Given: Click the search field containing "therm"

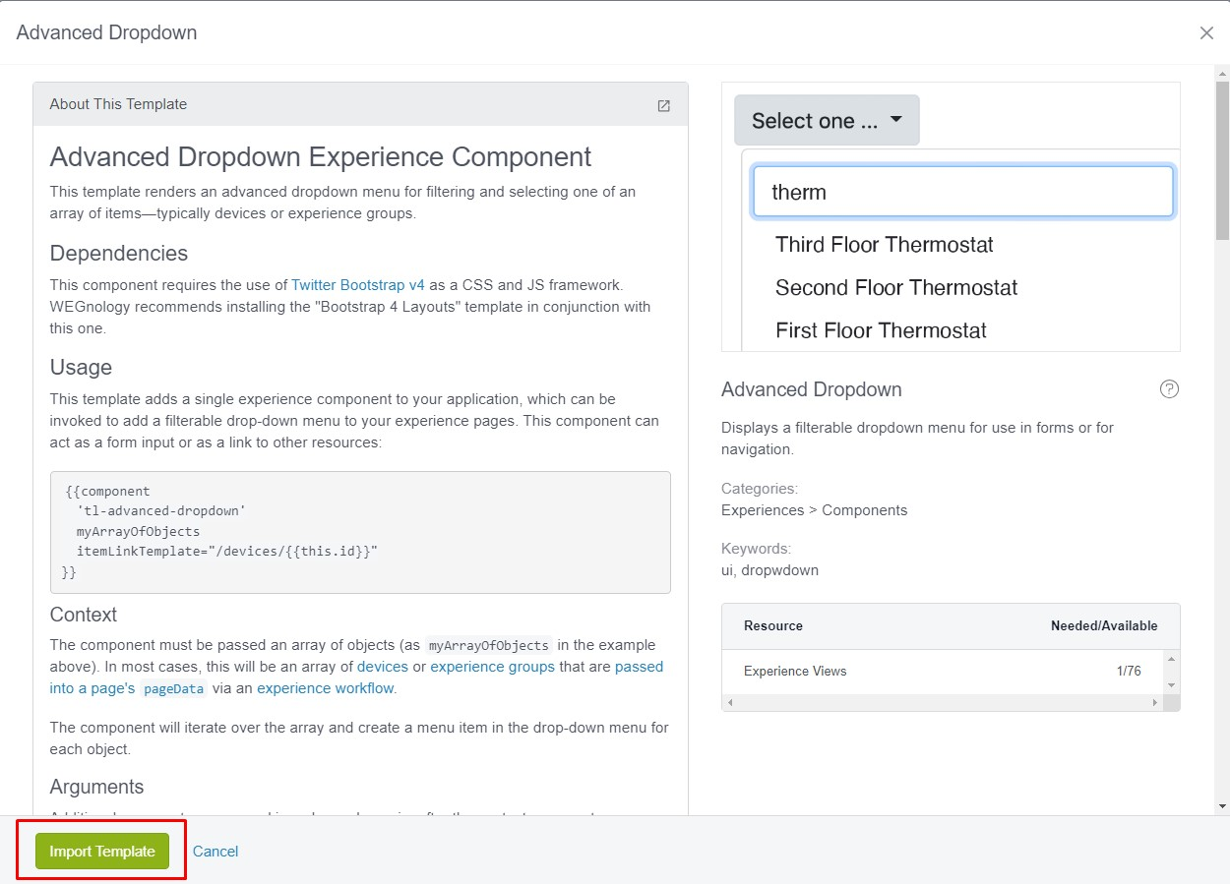Looking at the screenshot, I should click(x=963, y=192).
